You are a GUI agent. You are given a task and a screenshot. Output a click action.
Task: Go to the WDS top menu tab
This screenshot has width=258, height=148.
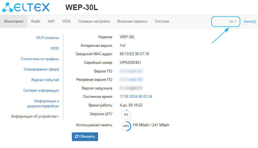[66, 21]
